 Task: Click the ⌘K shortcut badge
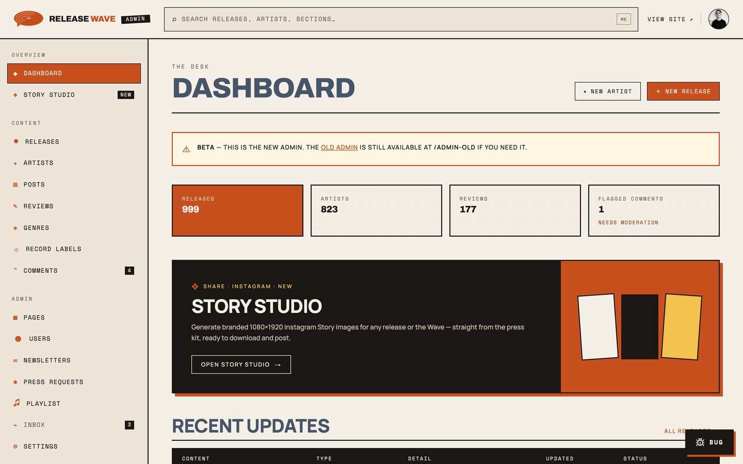624,19
